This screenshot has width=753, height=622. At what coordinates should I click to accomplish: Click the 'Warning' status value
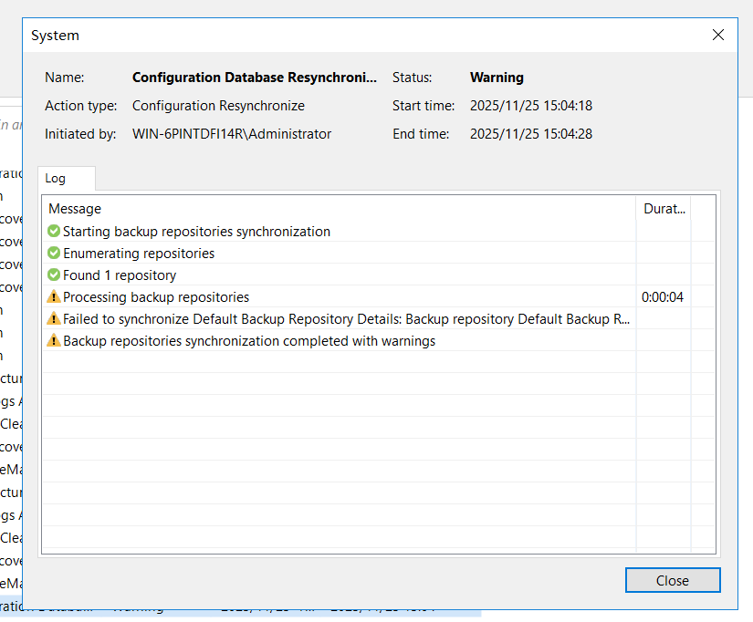click(497, 78)
